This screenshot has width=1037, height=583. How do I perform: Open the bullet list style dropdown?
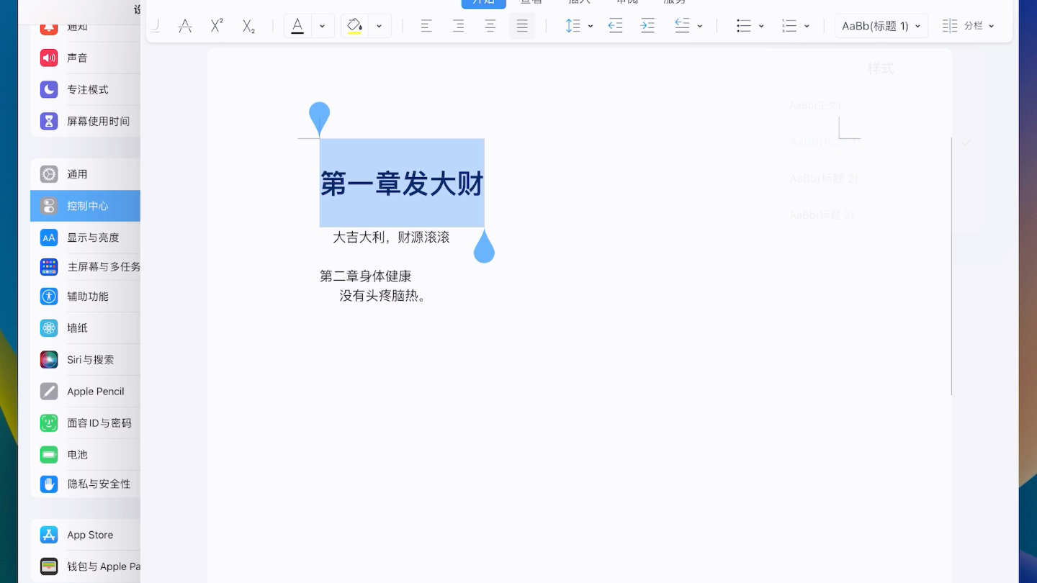761,26
